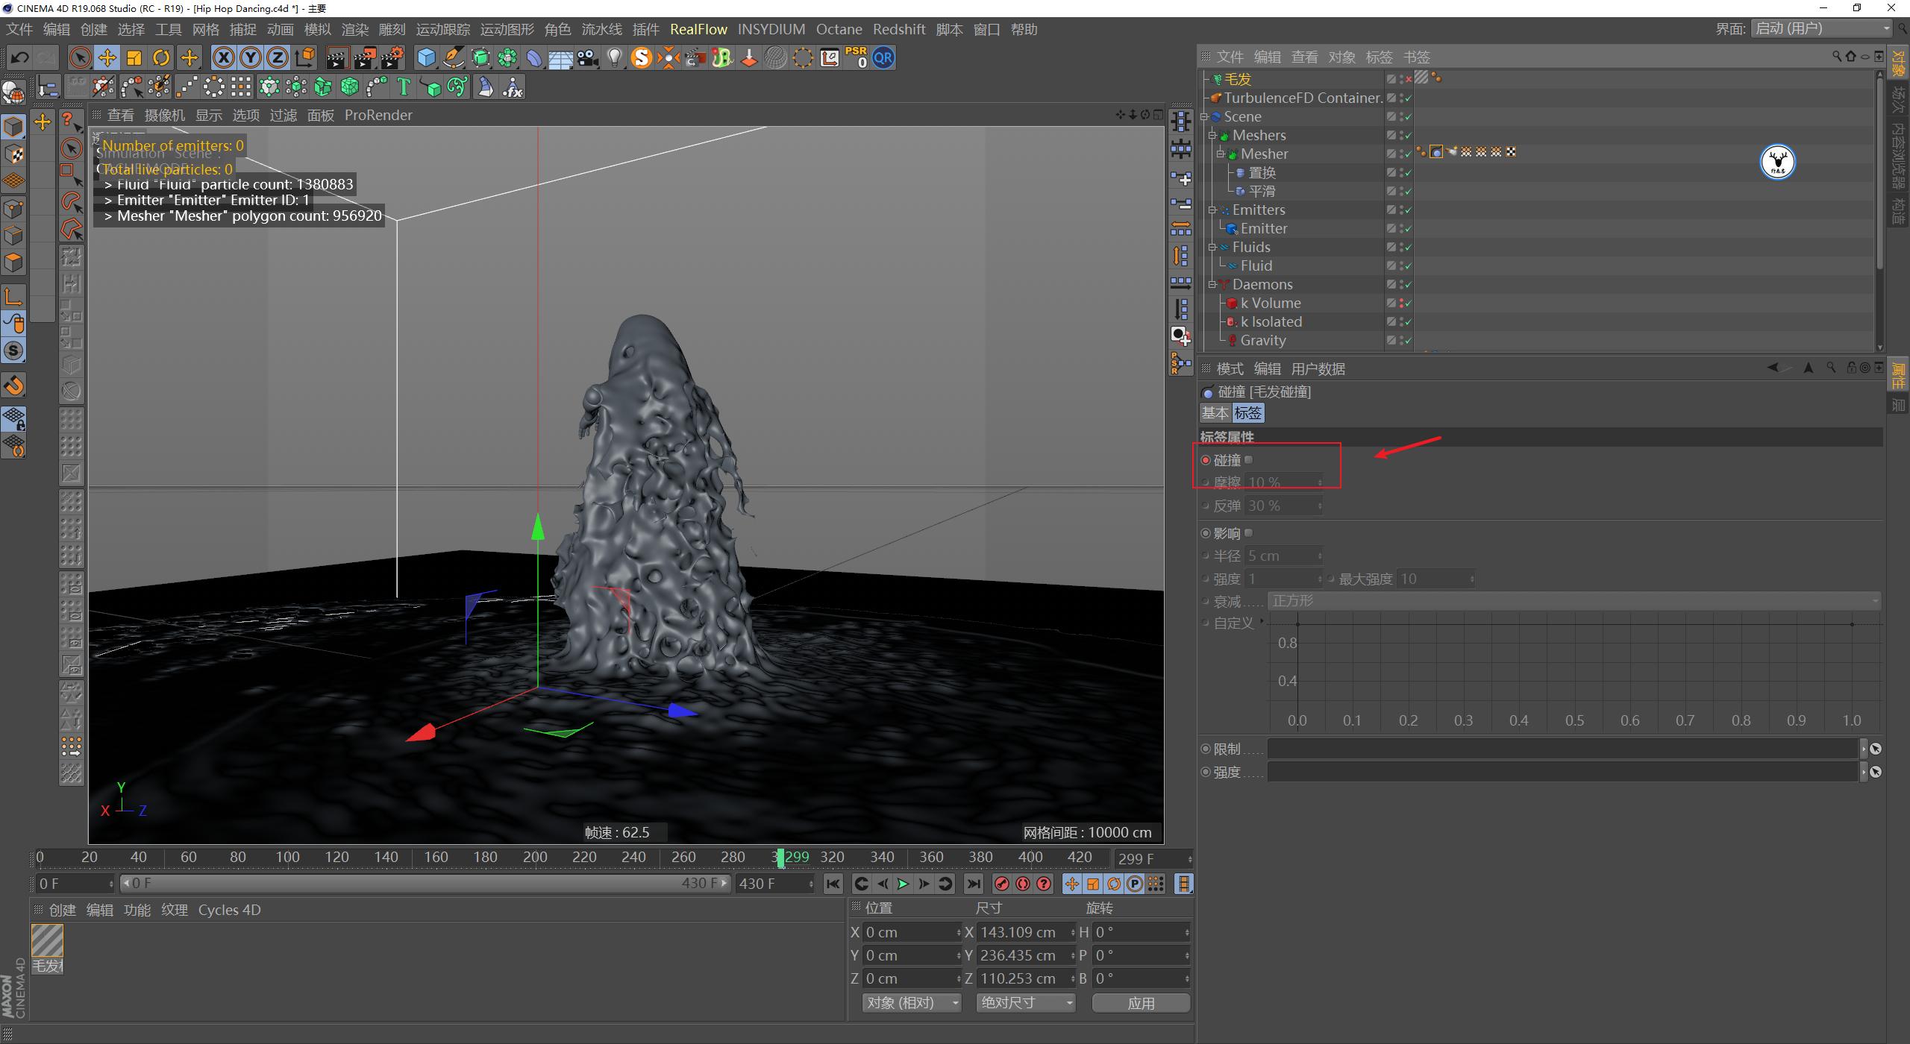Image resolution: width=1910 pixels, height=1044 pixels.
Task: Click the 应用 apply button
Action: coord(1140,1003)
